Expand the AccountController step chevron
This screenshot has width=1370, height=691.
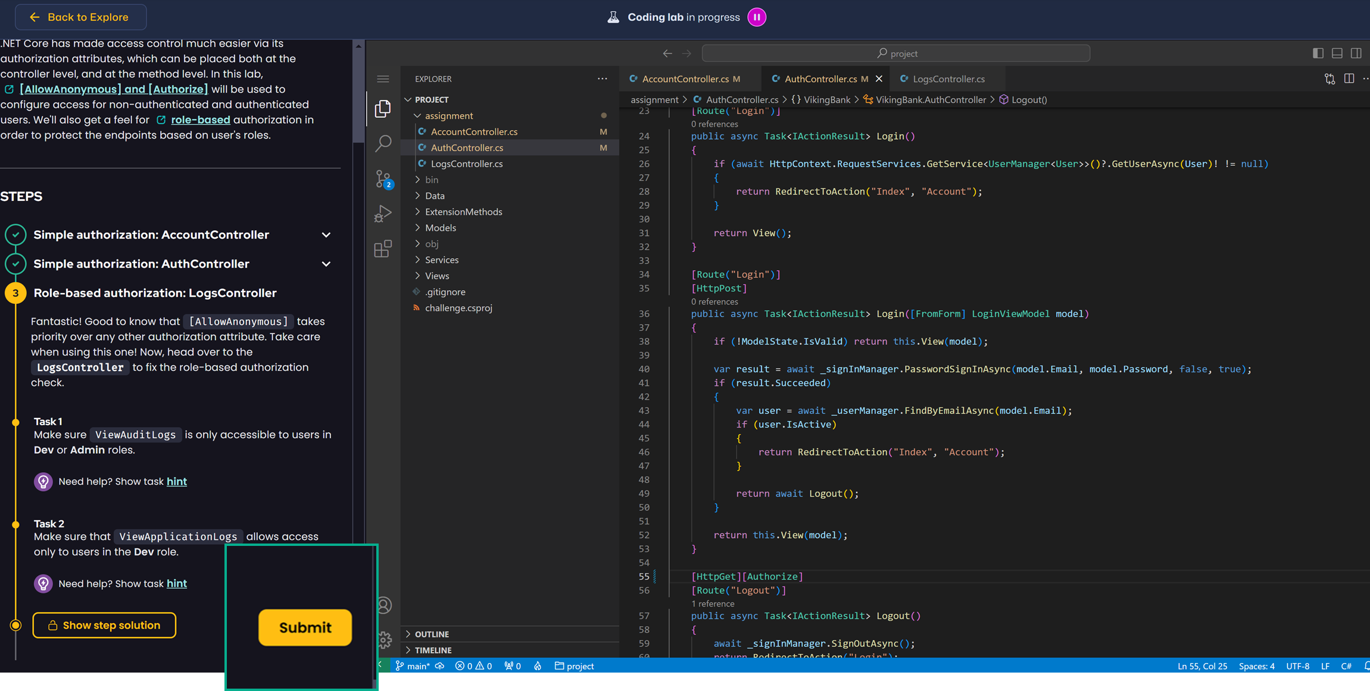pos(326,235)
